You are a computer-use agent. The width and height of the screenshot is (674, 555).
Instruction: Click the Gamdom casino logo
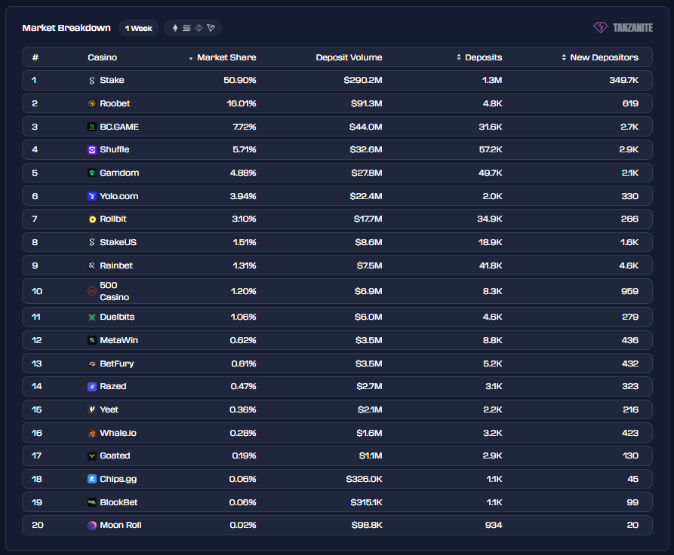tap(91, 173)
